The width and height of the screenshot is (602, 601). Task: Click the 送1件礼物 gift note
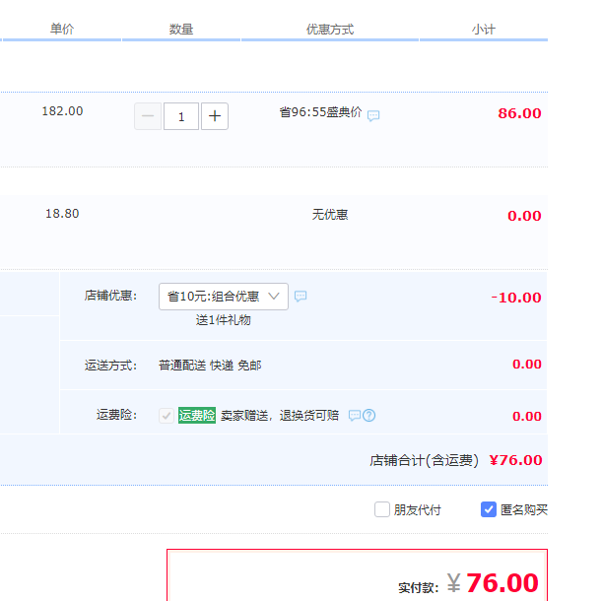223,320
